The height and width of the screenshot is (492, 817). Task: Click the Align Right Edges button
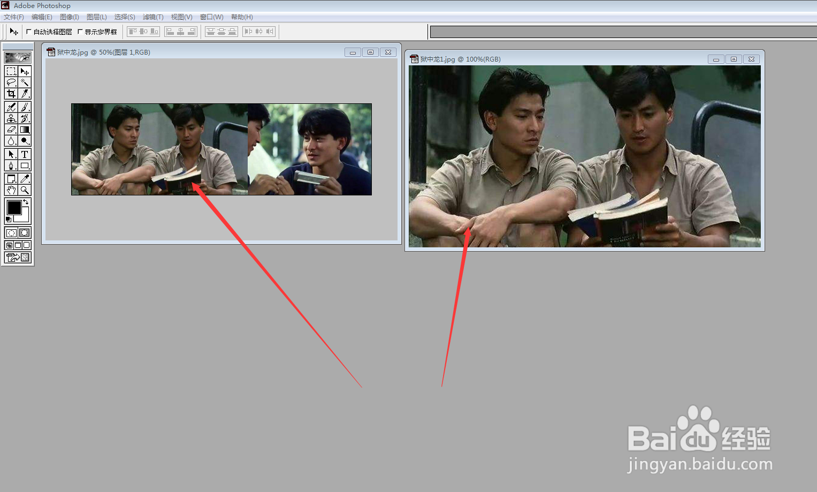(192, 32)
